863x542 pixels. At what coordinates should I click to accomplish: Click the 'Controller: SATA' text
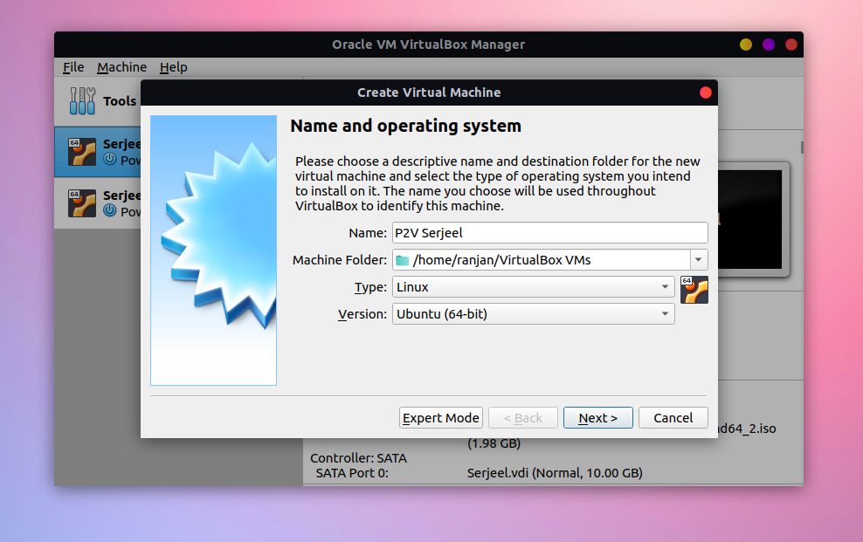(x=358, y=458)
